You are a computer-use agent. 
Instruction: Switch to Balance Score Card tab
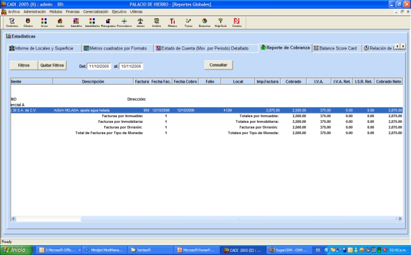[x=335, y=48]
